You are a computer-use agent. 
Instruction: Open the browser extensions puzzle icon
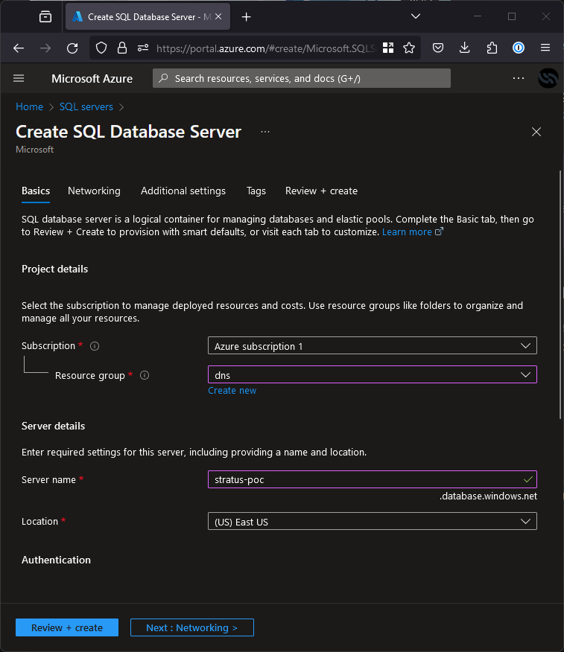[492, 48]
